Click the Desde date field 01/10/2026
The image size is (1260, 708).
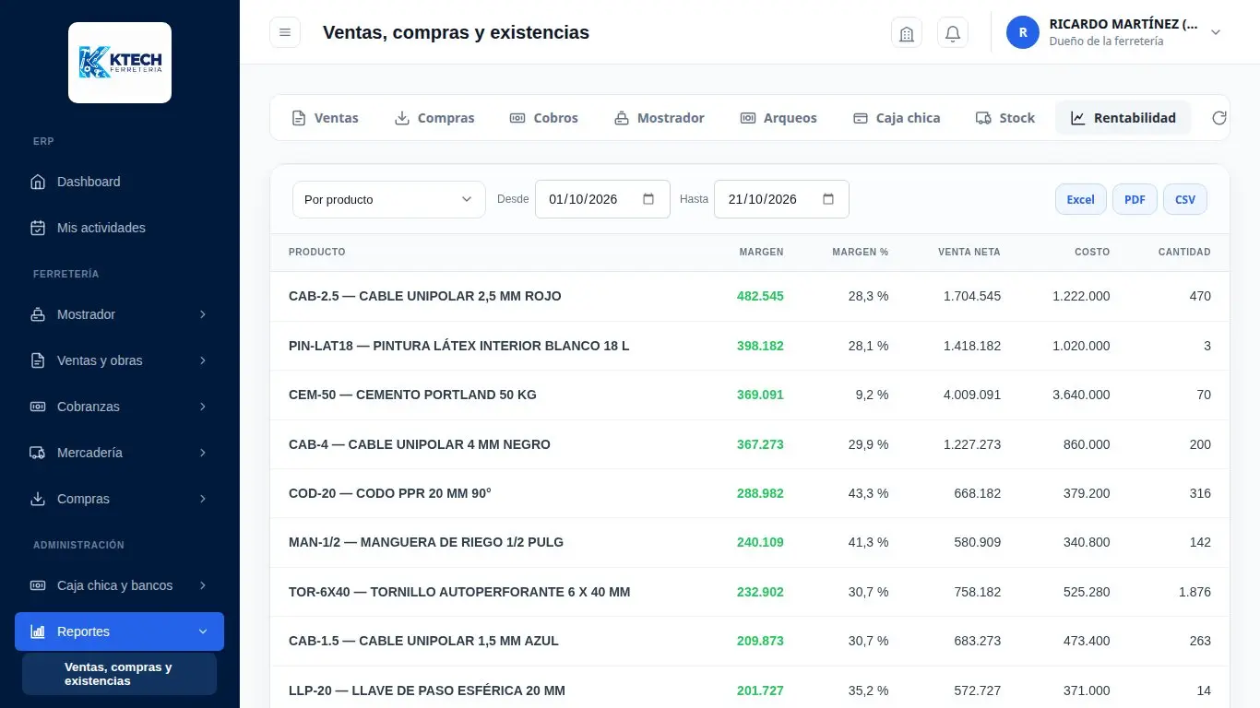tap(602, 199)
